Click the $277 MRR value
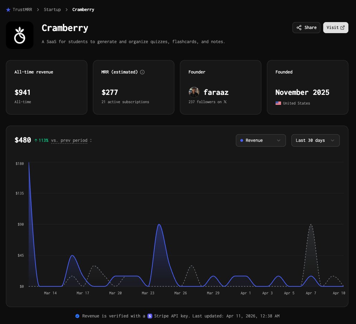Image resolution: width=356 pixels, height=324 pixels. (110, 92)
